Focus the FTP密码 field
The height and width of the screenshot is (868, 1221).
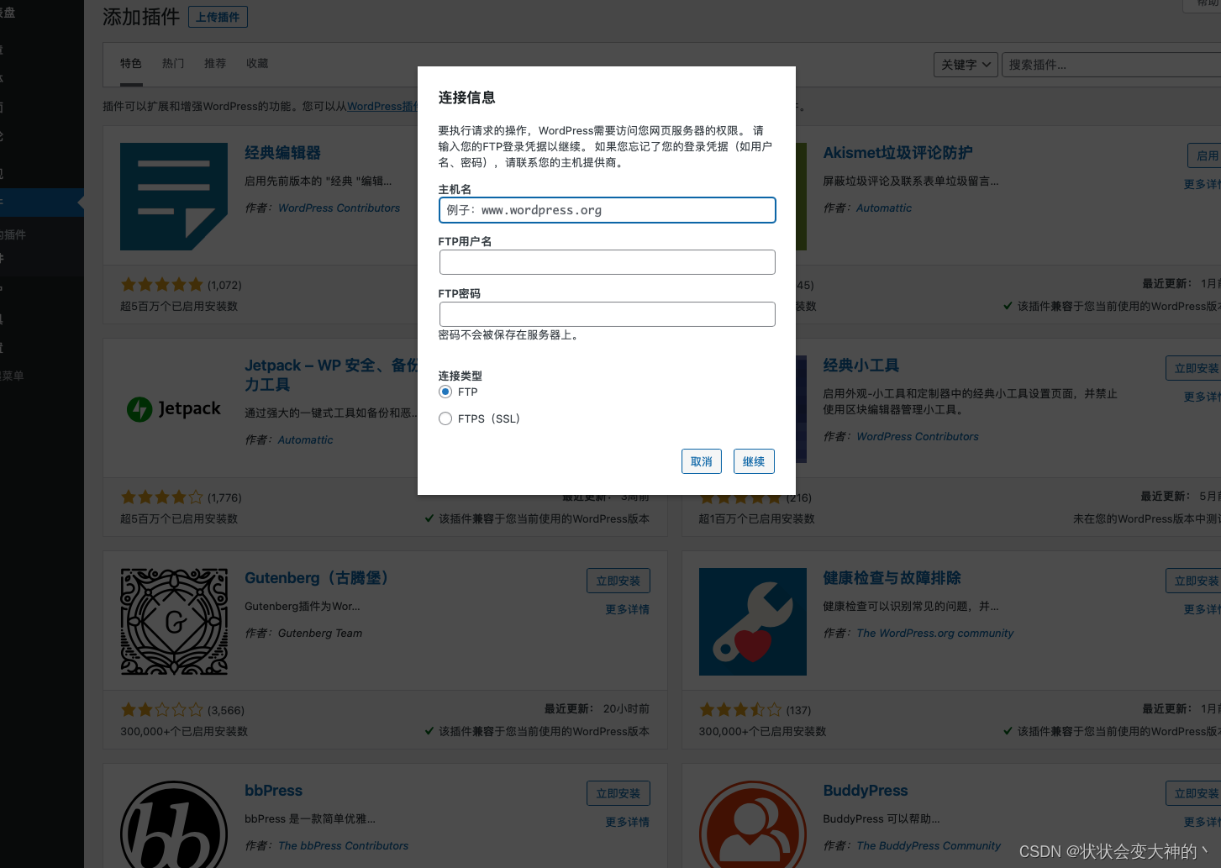pos(607,314)
